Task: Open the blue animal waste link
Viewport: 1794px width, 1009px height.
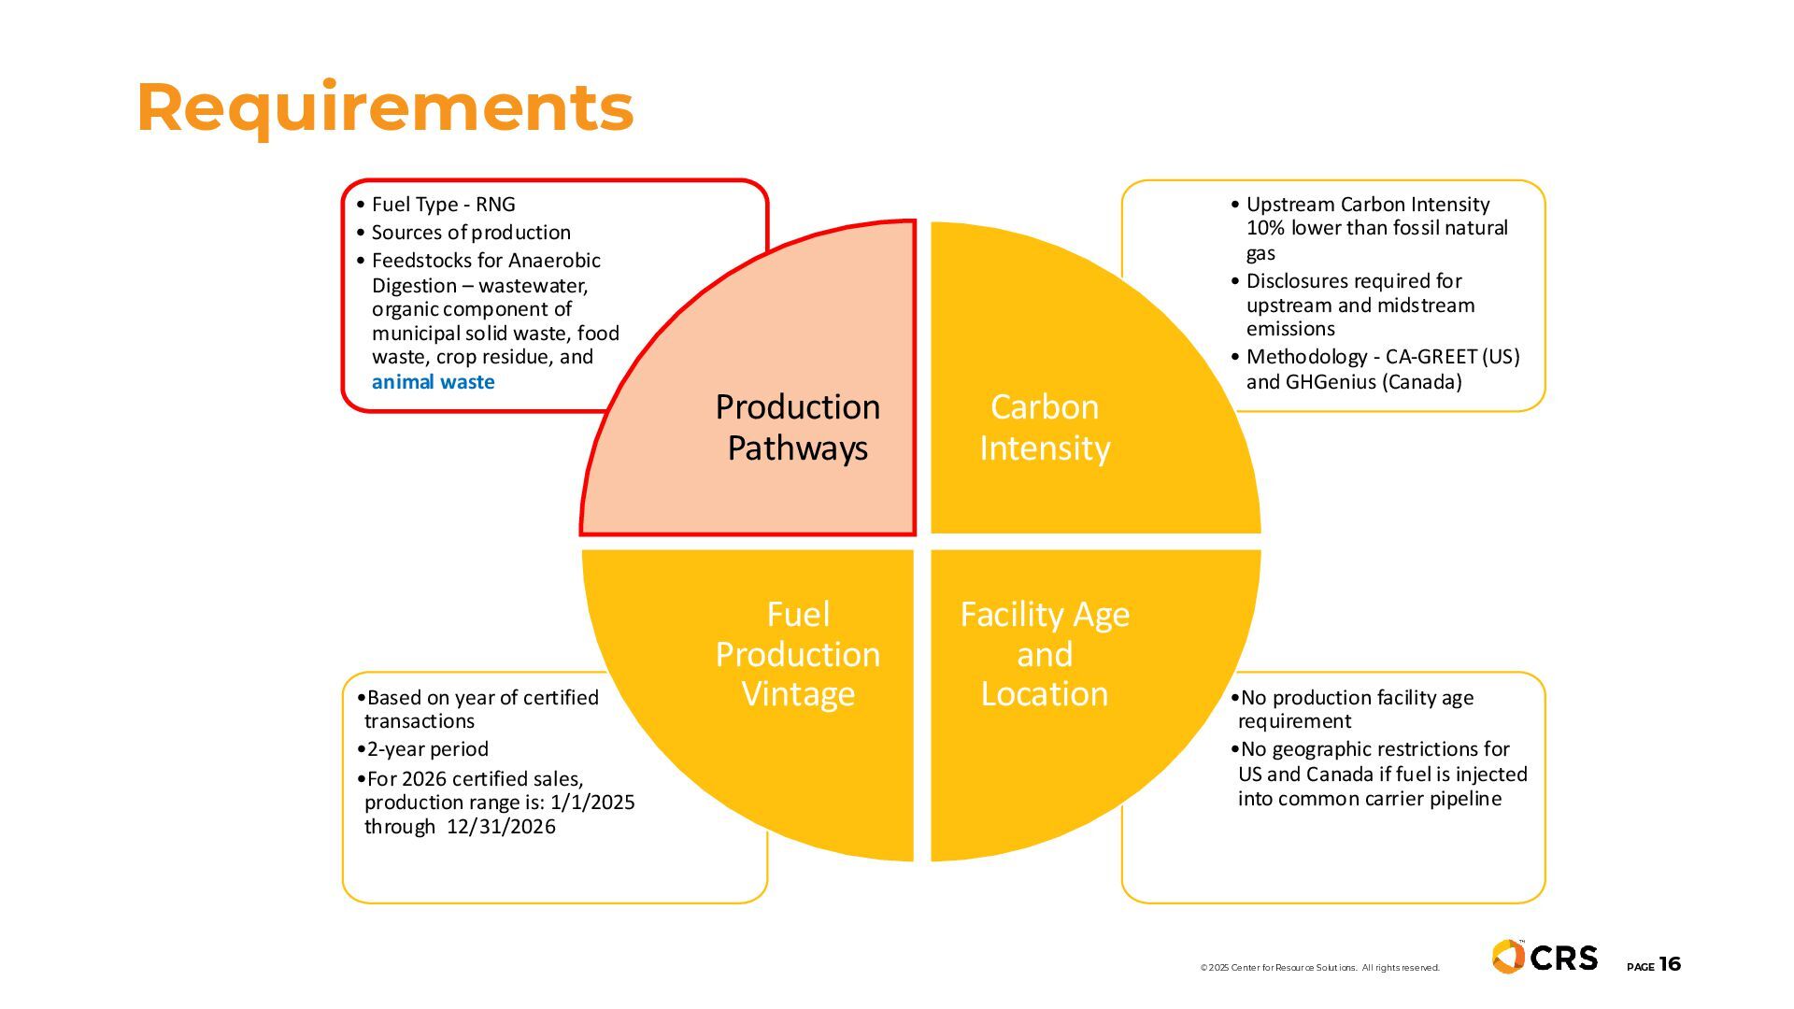Action: tap(433, 382)
